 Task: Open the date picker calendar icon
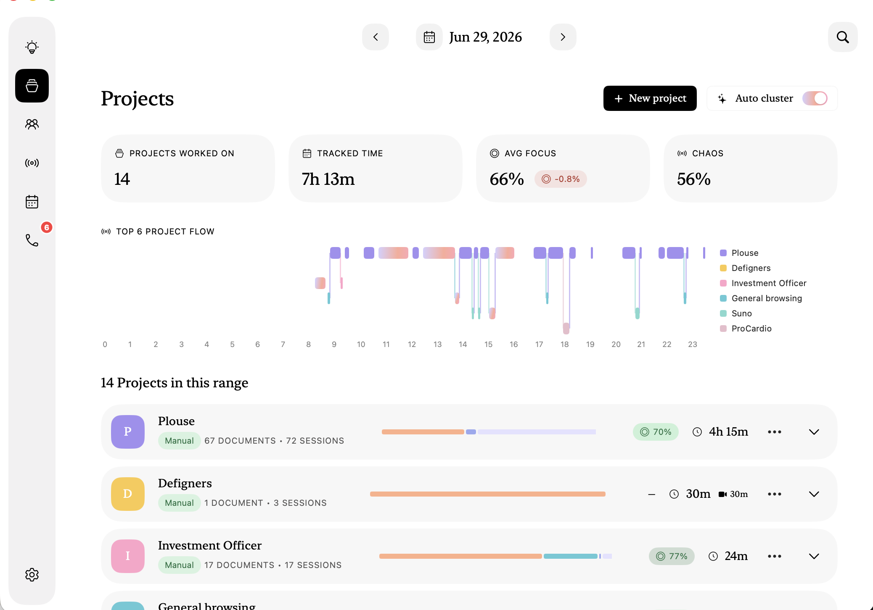click(x=429, y=37)
